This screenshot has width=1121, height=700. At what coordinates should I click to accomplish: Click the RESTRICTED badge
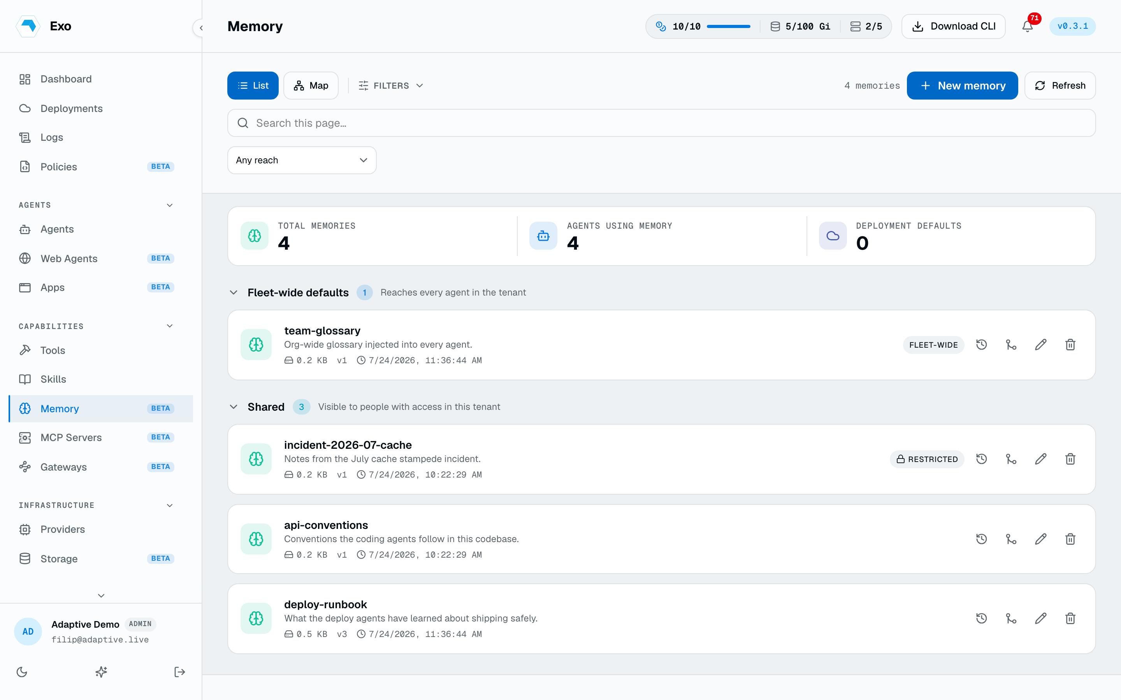pos(926,459)
